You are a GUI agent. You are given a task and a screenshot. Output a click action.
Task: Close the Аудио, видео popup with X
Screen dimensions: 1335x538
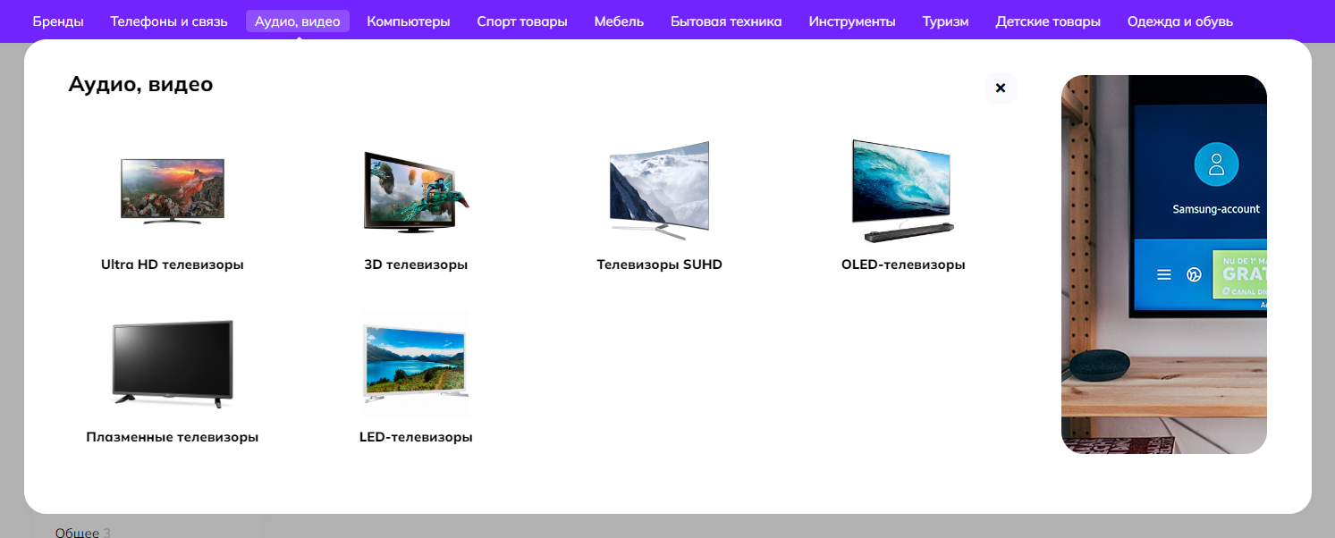[x=1001, y=88]
